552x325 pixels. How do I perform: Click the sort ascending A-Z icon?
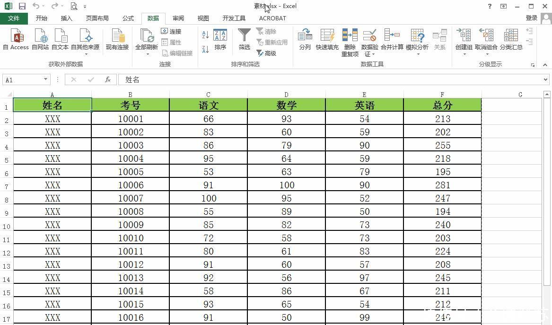pos(205,35)
